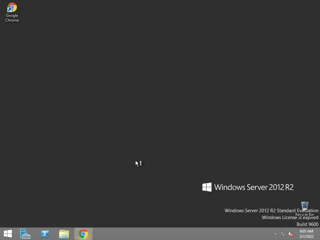320x240 pixels.
Task: Launch Server Manager from the taskbar
Action: [25, 234]
